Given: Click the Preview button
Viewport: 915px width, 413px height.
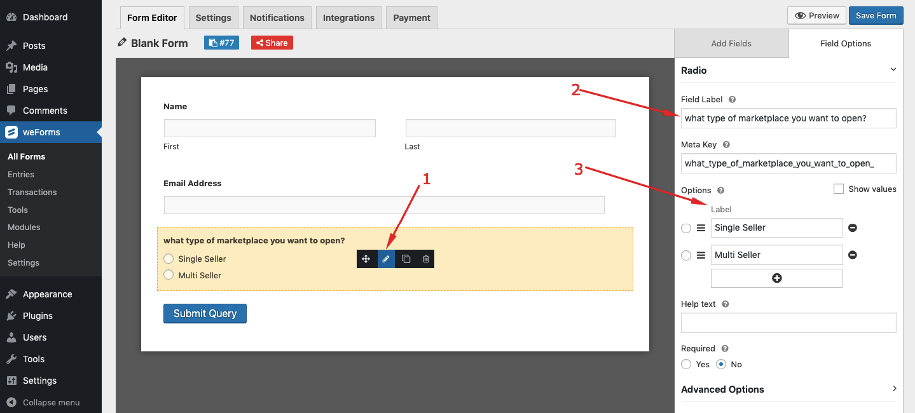Looking at the screenshot, I should [816, 15].
